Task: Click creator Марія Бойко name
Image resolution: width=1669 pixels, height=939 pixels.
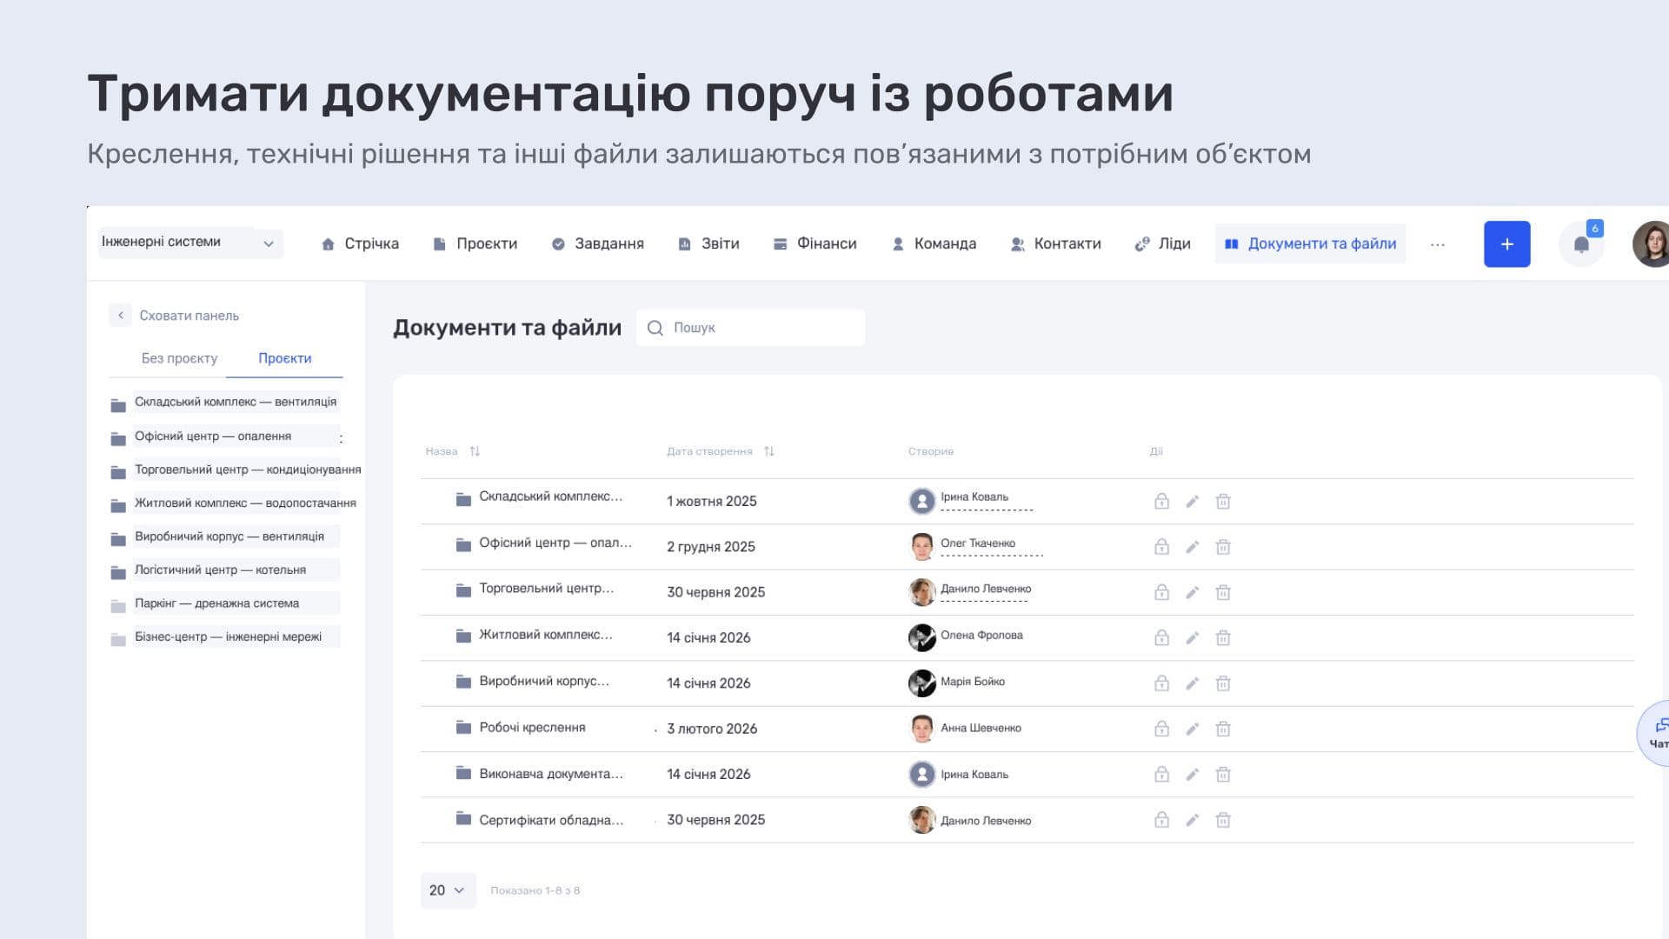Action: (972, 682)
